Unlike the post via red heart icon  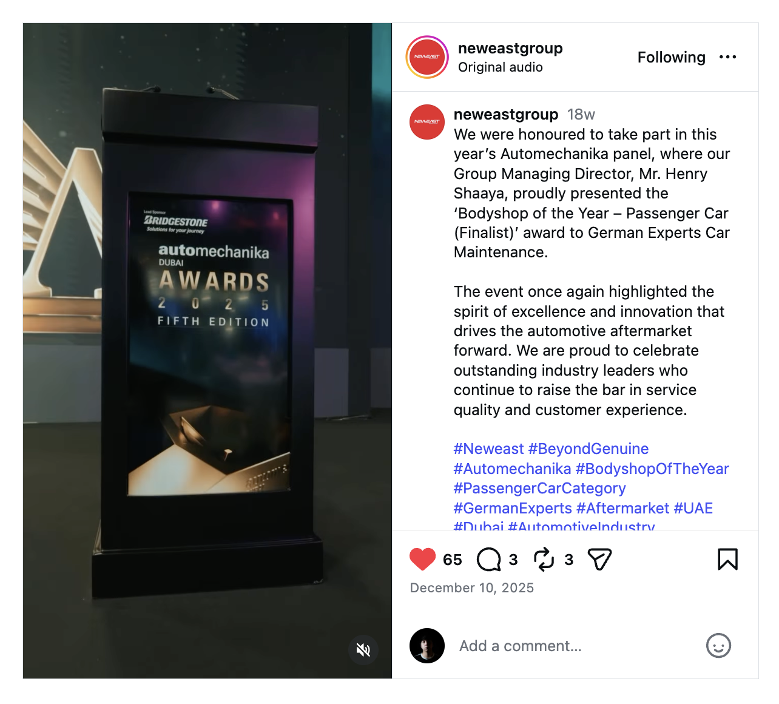point(422,559)
